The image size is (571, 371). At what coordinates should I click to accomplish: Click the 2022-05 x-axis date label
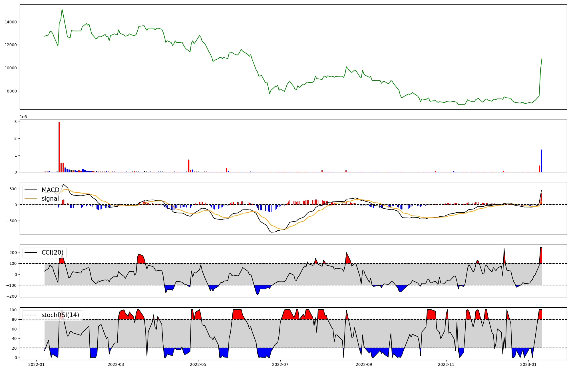(x=198, y=364)
